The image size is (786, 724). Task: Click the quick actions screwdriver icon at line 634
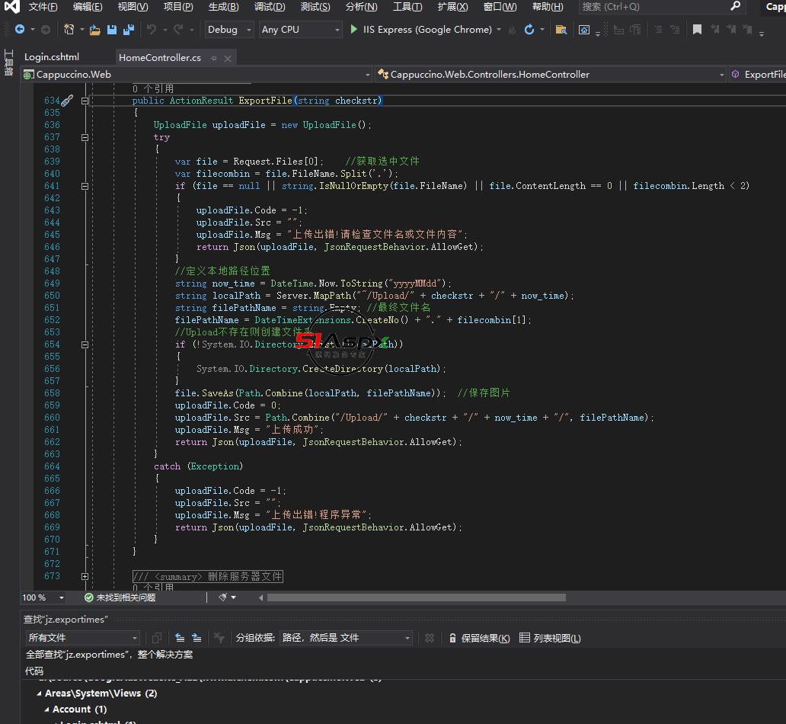click(67, 101)
